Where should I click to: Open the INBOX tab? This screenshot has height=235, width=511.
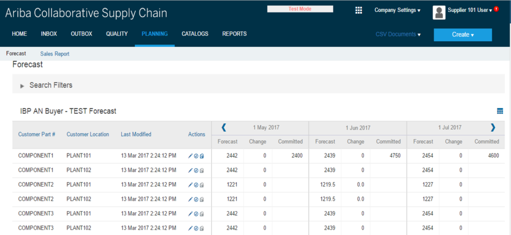point(49,34)
